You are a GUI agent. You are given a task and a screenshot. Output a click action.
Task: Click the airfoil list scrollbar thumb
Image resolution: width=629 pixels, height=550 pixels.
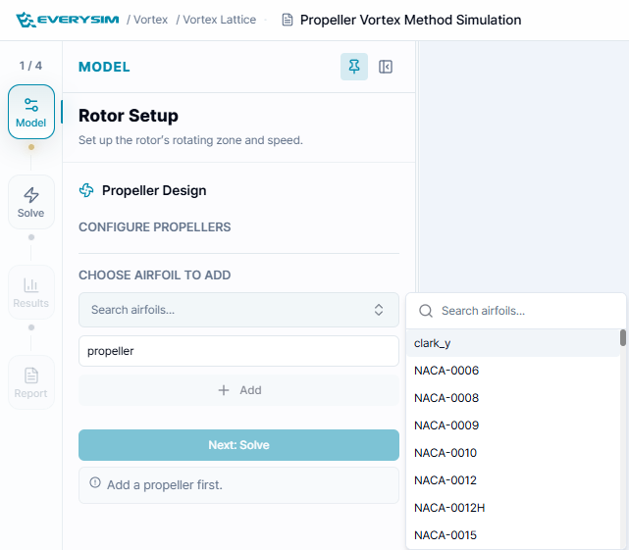(622, 337)
